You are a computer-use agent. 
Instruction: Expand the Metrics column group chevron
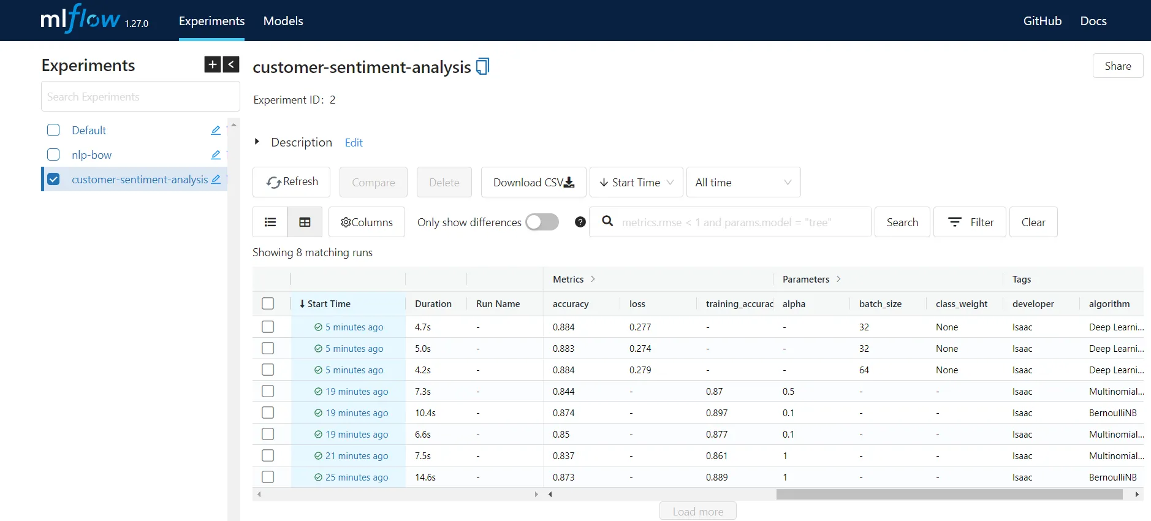[593, 279]
